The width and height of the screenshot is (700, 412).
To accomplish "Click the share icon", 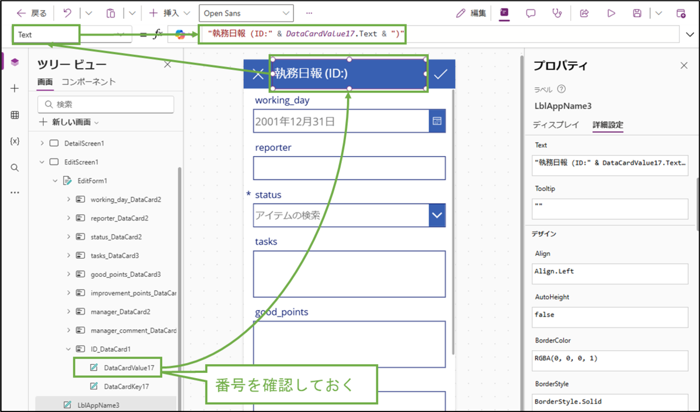I will click(584, 13).
